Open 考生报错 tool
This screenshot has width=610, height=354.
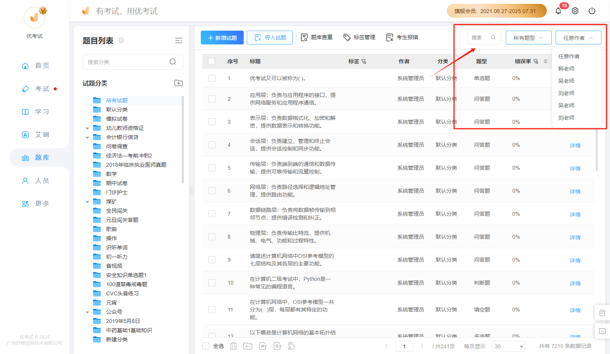pos(402,37)
